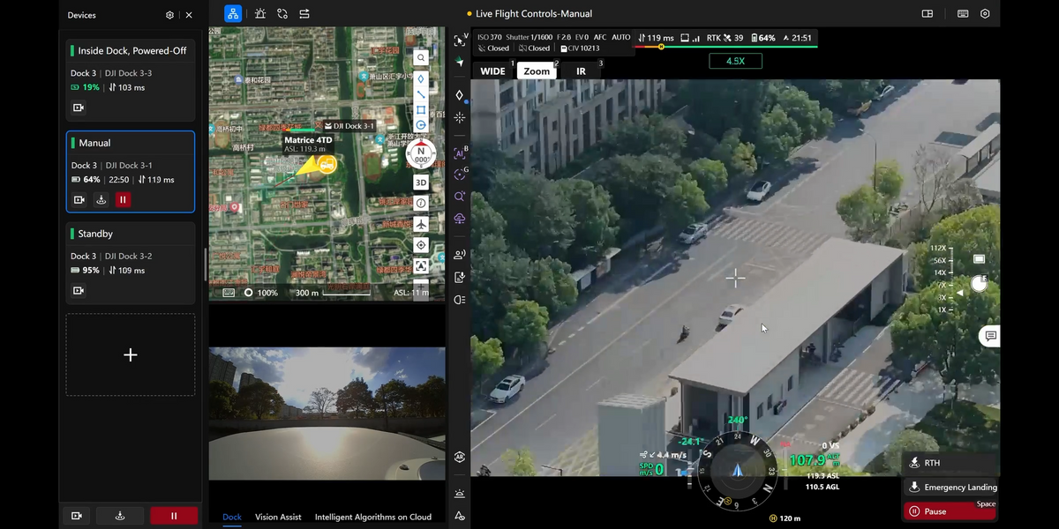1059x529 pixels.
Task: Click the swap arrows icon in top toolbar
Action: coord(304,14)
